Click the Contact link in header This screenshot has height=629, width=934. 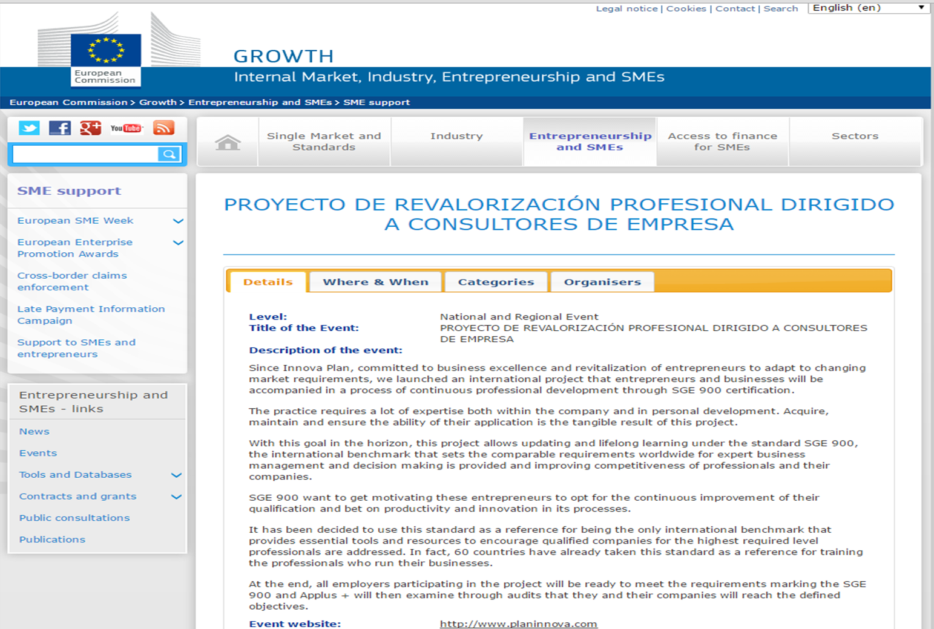[735, 8]
